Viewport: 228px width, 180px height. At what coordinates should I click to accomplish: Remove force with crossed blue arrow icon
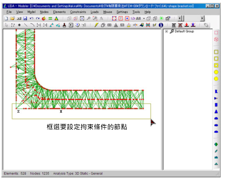pyautogui.click(x=193, y=25)
